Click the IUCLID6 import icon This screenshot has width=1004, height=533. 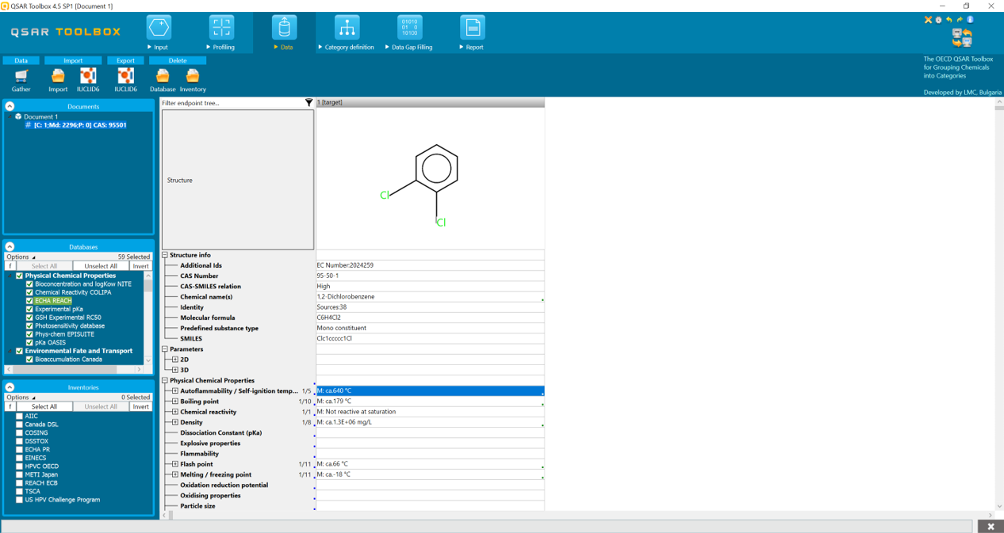point(88,76)
